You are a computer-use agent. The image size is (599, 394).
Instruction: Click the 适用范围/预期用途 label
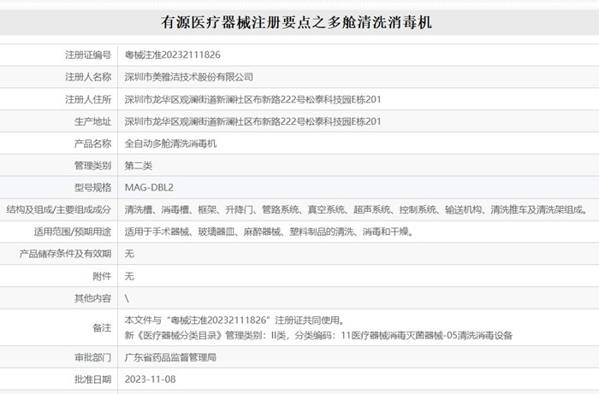(72, 232)
